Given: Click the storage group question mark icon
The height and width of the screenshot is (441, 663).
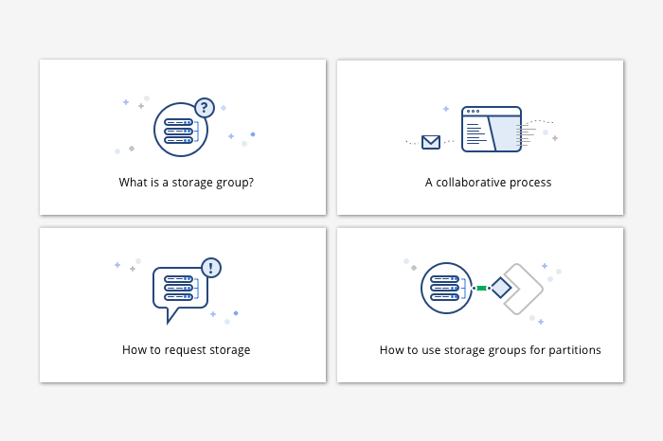Looking at the screenshot, I should (x=185, y=127).
